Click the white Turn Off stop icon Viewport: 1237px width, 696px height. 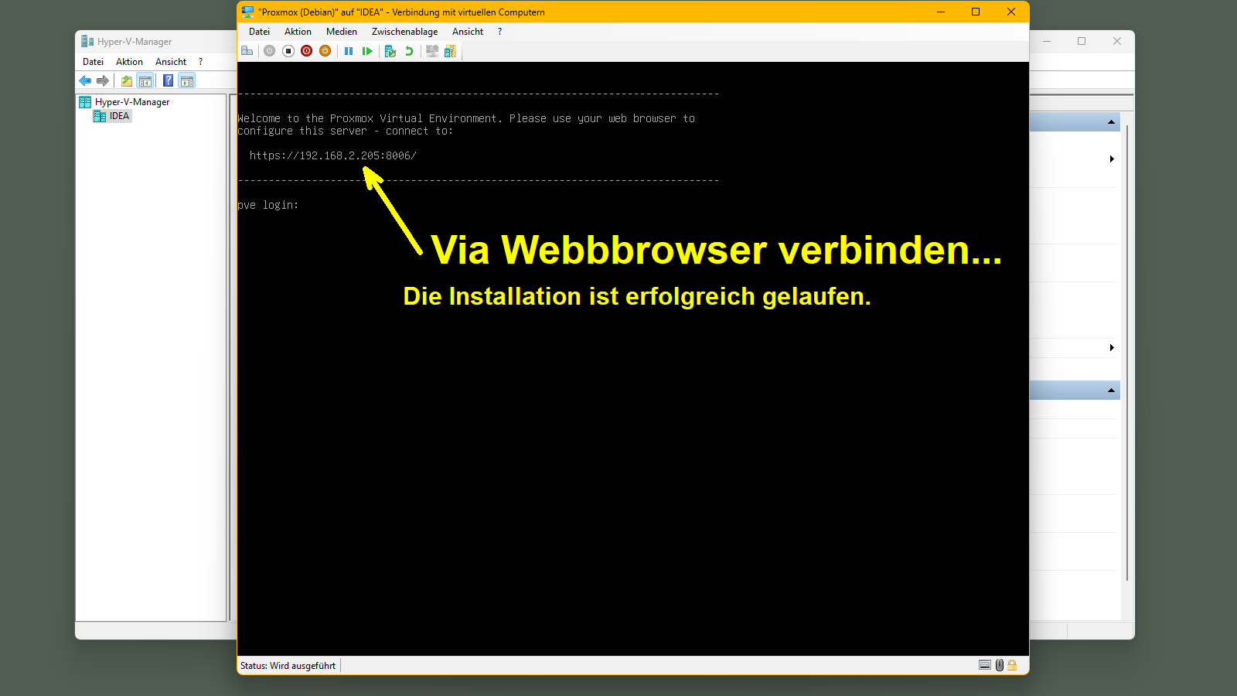tap(288, 51)
